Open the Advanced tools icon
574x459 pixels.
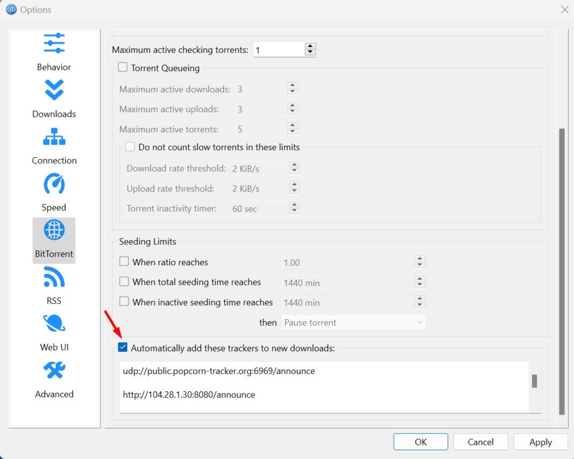point(53,370)
